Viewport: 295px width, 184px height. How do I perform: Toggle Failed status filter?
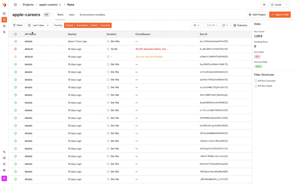click(x=94, y=25)
